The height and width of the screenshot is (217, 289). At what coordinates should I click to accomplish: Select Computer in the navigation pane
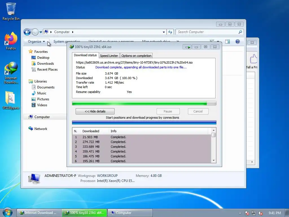(x=42, y=117)
